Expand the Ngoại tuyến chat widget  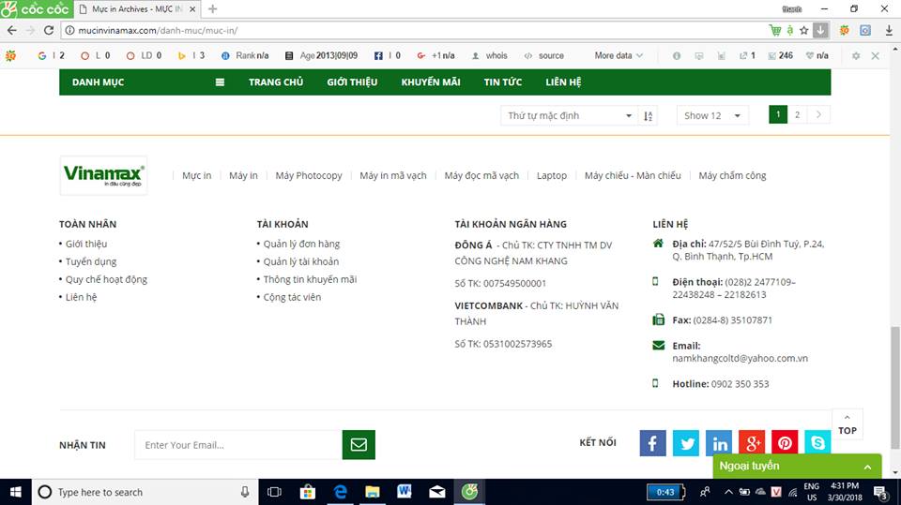pos(797,466)
